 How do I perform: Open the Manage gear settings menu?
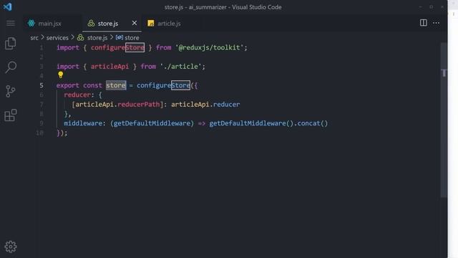(x=11, y=247)
